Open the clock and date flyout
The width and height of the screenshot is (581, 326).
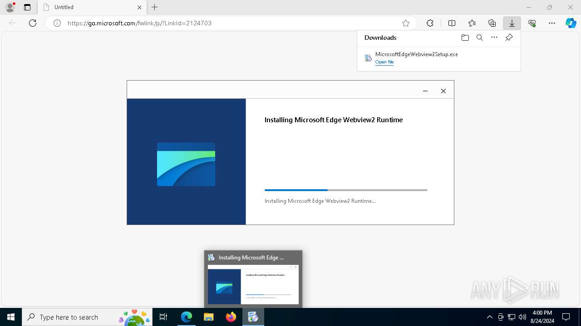pos(542,317)
